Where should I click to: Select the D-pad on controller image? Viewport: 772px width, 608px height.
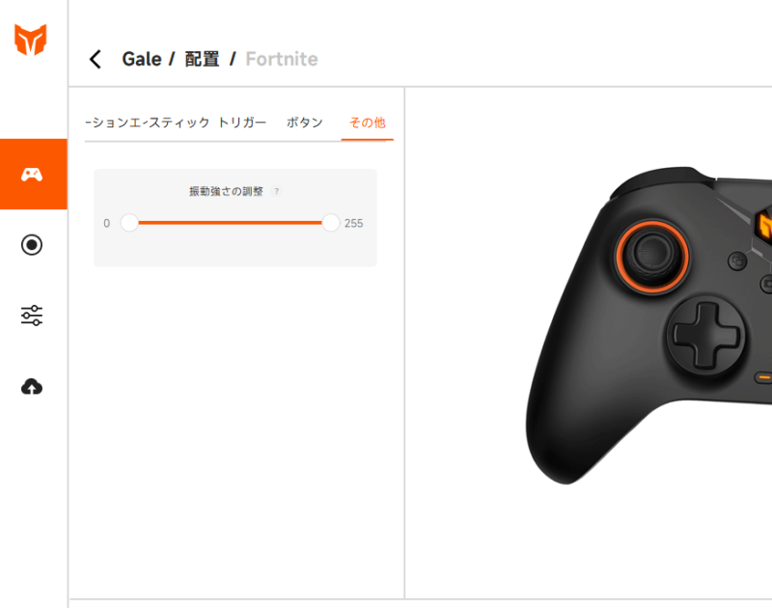coord(706,335)
